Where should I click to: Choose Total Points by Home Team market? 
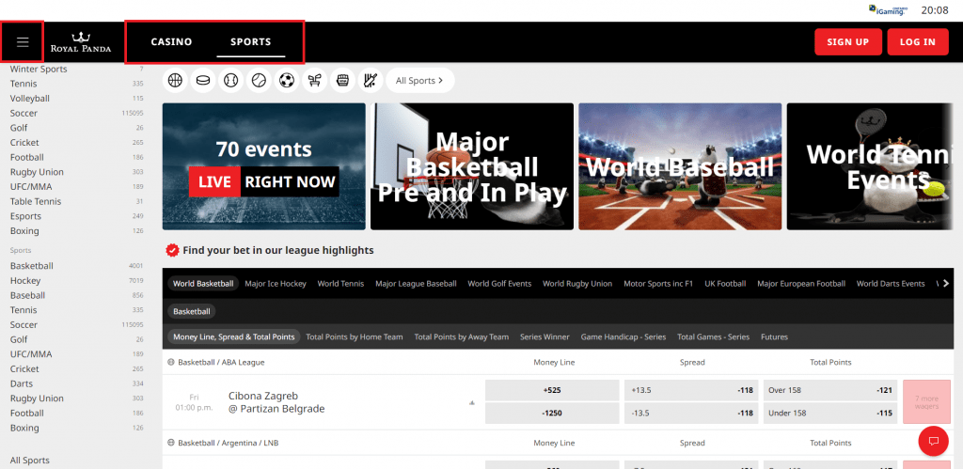(x=355, y=336)
